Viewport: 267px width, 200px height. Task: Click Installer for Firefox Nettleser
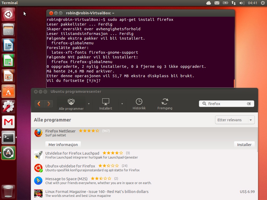(244, 145)
